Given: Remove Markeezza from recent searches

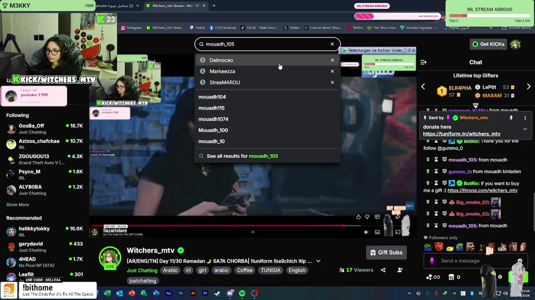Looking at the screenshot, I should (x=332, y=71).
